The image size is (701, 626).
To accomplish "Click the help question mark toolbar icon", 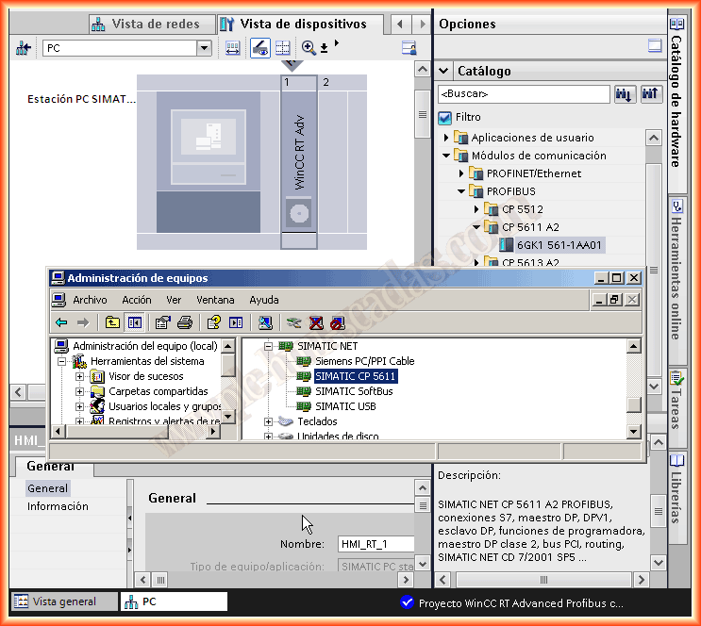I will point(214,322).
